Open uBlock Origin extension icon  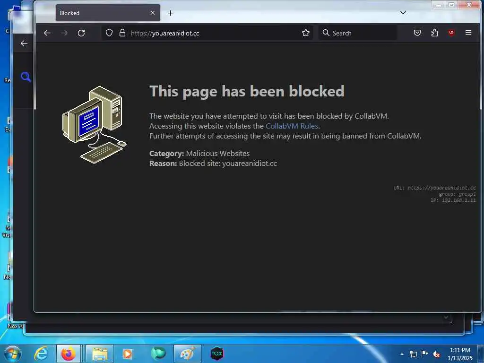tap(451, 33)
